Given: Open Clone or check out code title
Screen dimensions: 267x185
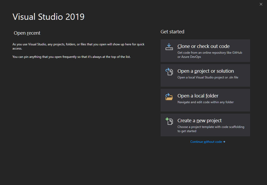Looking at the screenshot, I should point(203,46).
